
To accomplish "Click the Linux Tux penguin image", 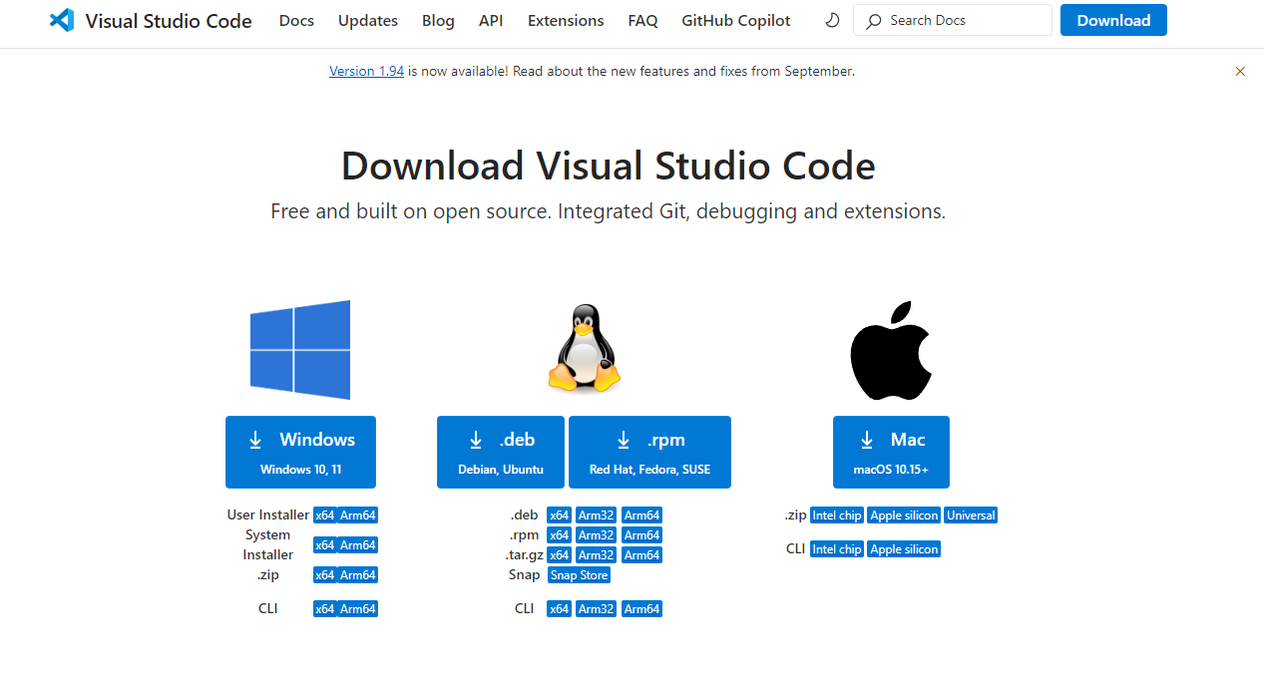I will (584, 349).
